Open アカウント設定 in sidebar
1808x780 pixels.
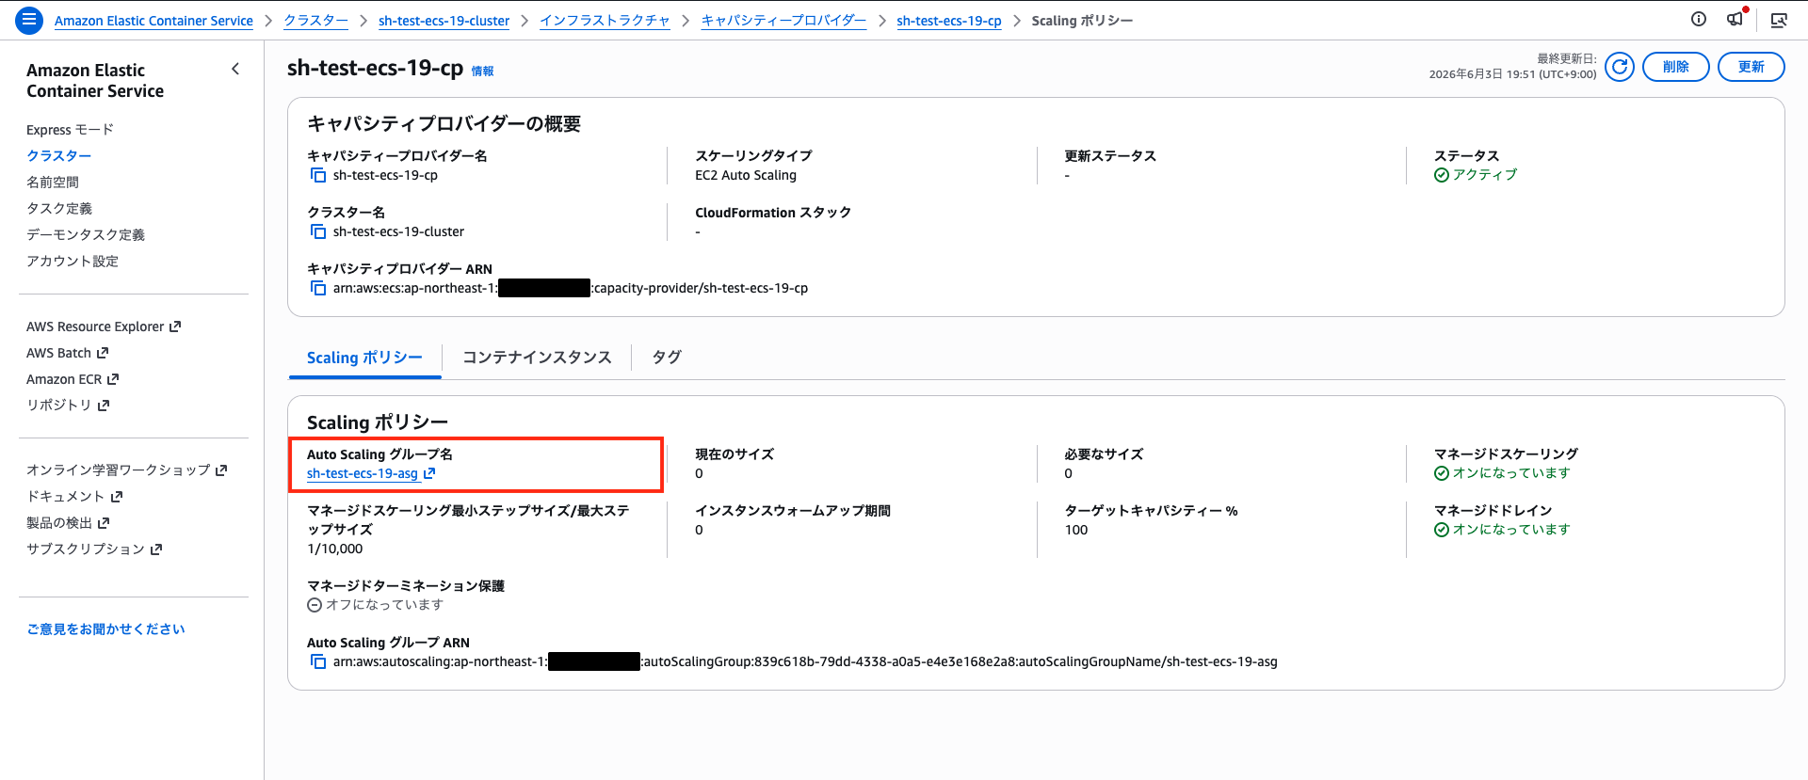[73, 262]
